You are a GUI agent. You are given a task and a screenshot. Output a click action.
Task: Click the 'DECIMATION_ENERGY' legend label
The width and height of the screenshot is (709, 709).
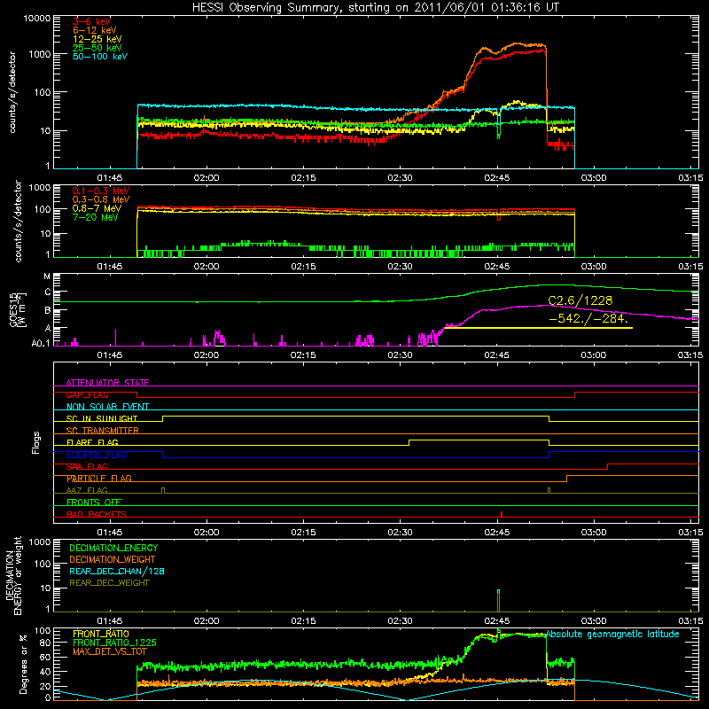coord(113,548)
